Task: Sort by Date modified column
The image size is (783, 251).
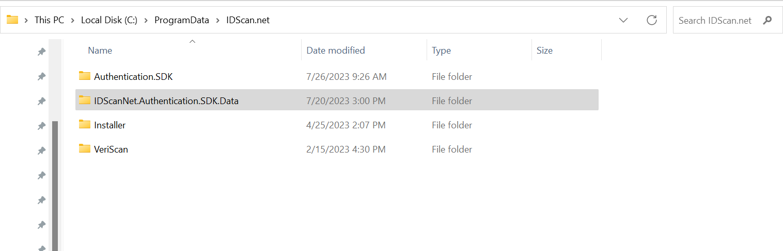Action: point(336,51)
